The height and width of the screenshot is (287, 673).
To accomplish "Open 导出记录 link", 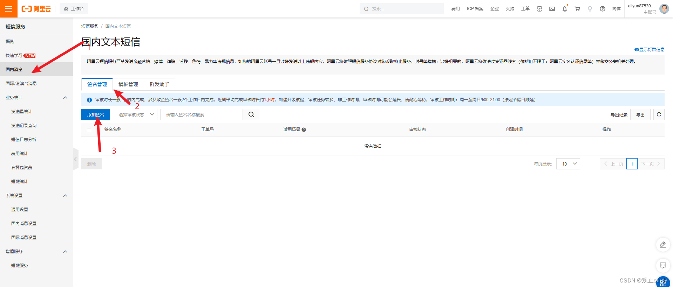I will pyautogui.click(x=619, y=115).
